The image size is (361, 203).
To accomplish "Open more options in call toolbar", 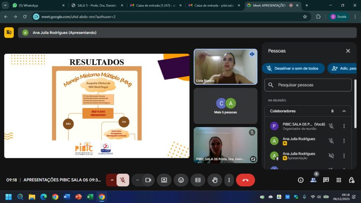I will (x=229, y=180).
